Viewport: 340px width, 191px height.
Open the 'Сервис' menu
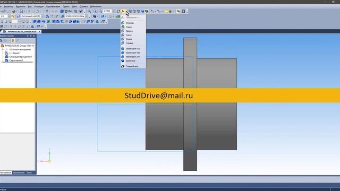coord(66,6)
